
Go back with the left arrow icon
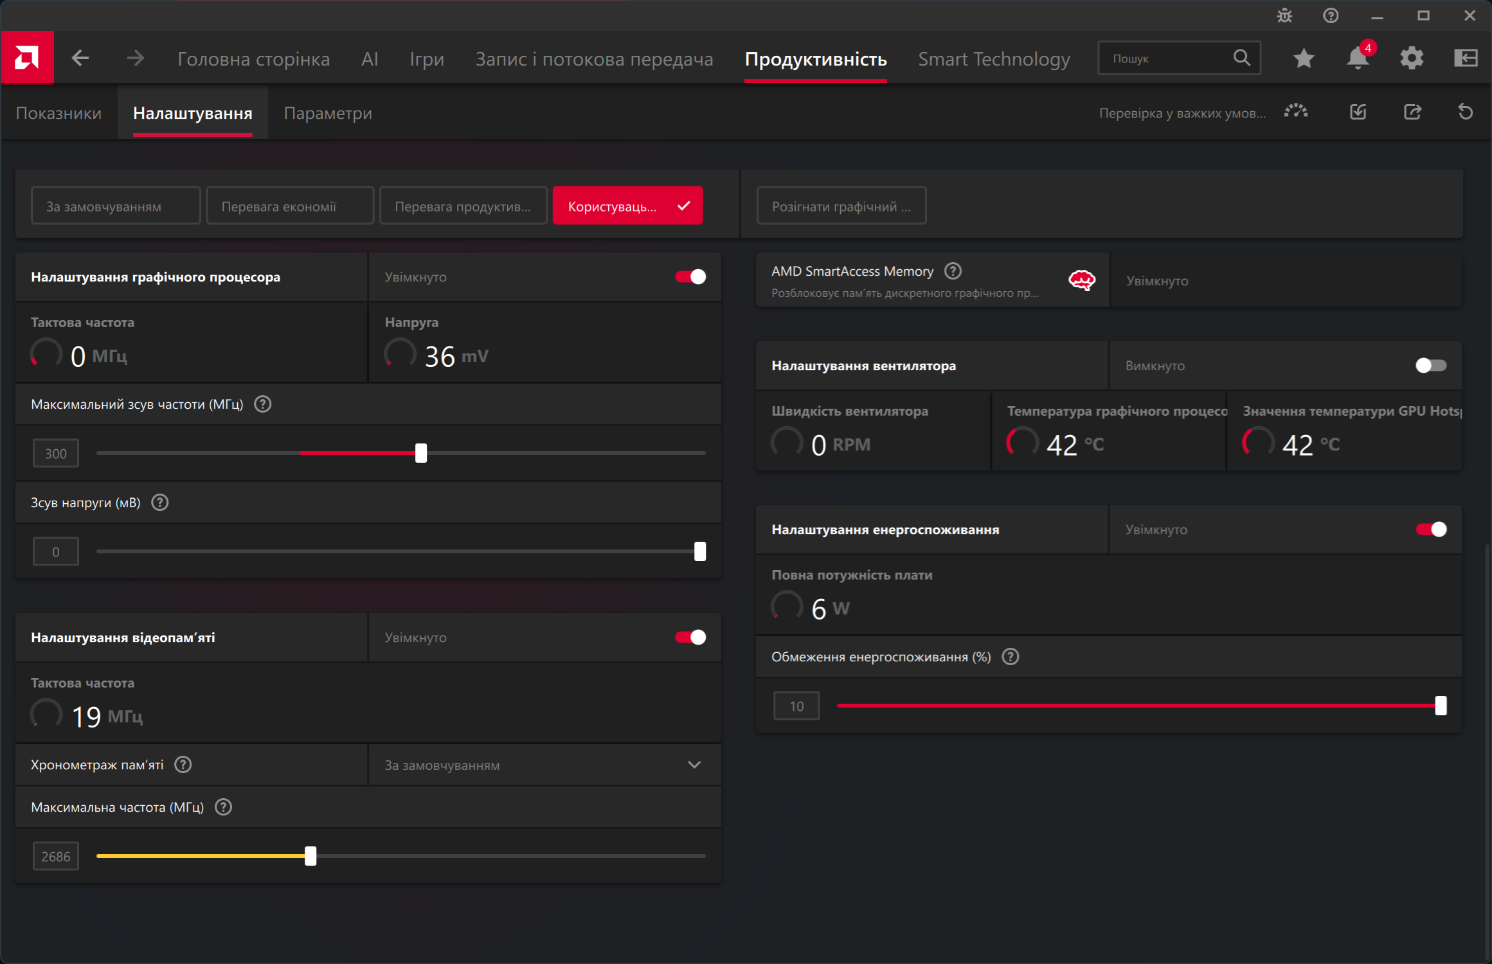coord(80,58)
